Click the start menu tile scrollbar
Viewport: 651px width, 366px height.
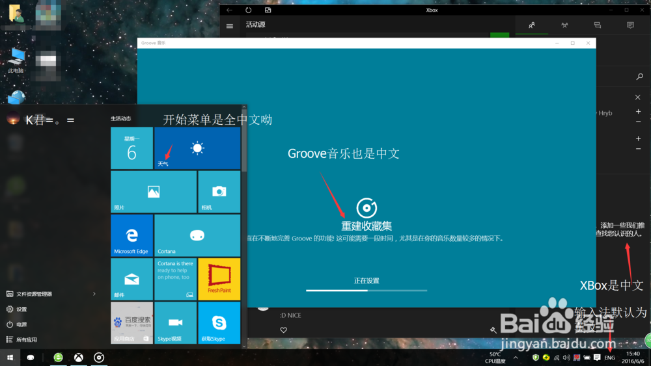click(x=244, y=140)
